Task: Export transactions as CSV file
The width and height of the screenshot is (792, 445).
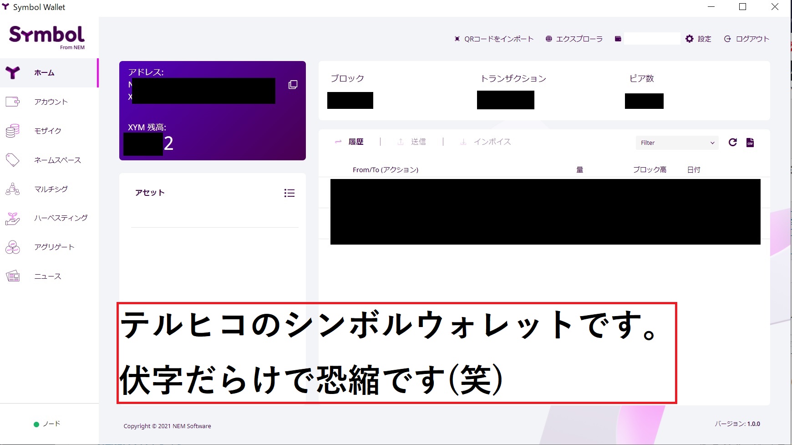Action: [x=750, y=143]
